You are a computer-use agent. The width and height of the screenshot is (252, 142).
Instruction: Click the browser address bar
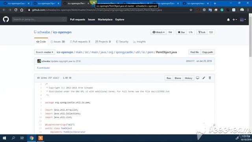[107, 10]
